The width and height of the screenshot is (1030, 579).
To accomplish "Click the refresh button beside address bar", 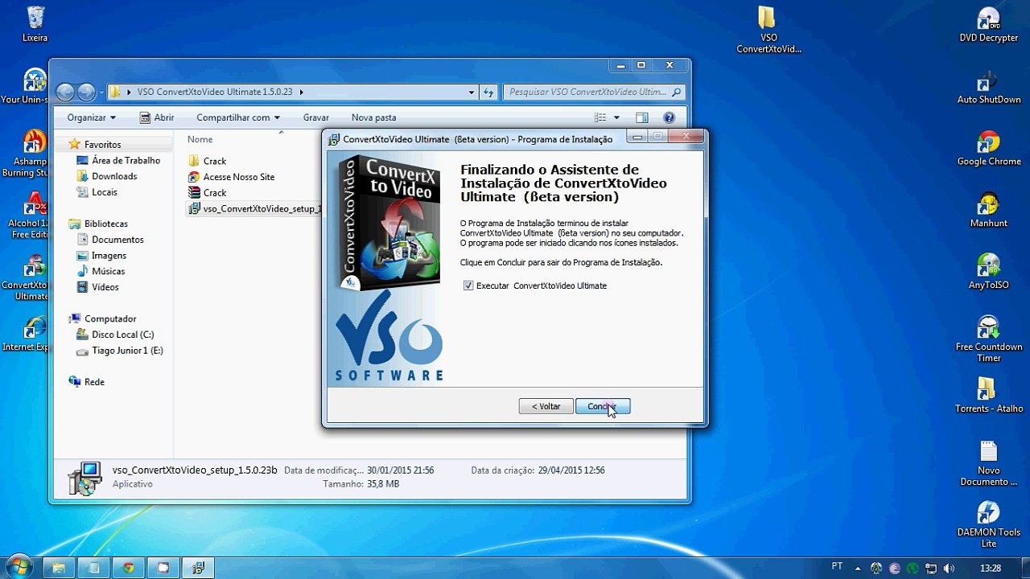I will (x=488, y=92).
